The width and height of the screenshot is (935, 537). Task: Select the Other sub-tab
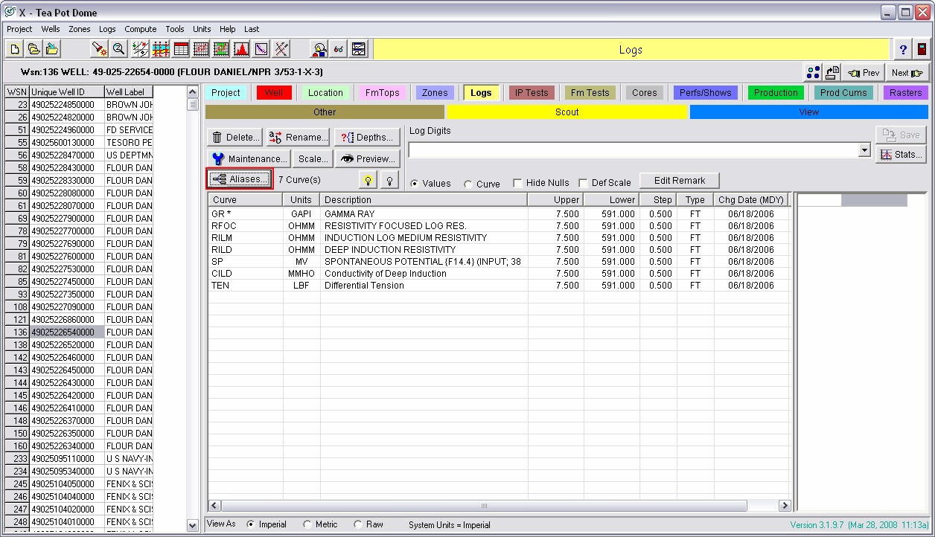(325, 112)
